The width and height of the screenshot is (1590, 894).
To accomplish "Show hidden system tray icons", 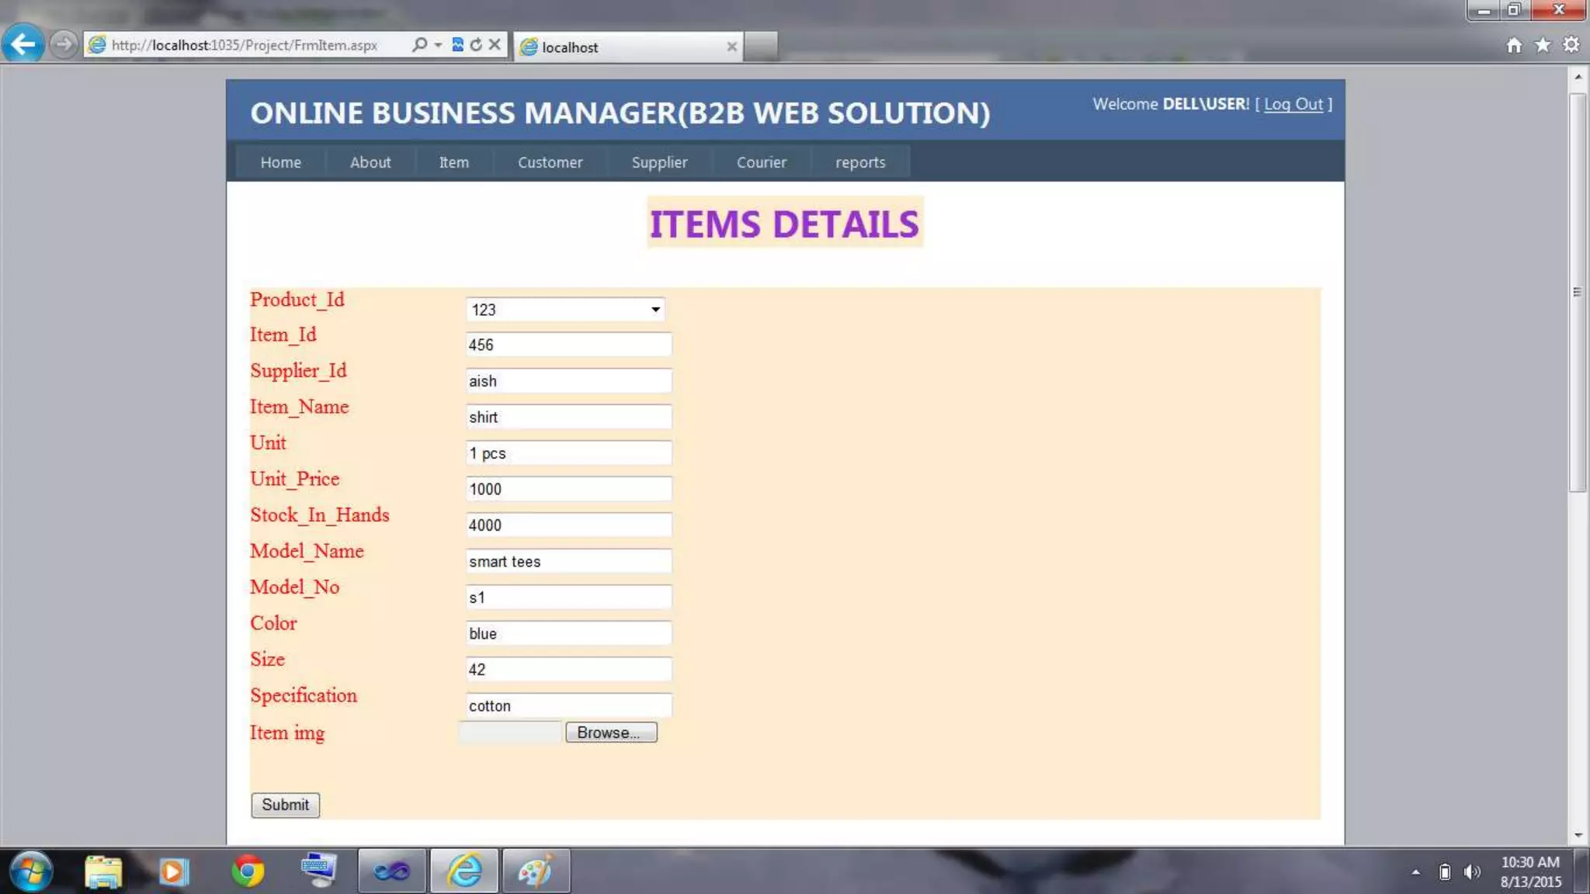I will click(x=1416, y=872).
